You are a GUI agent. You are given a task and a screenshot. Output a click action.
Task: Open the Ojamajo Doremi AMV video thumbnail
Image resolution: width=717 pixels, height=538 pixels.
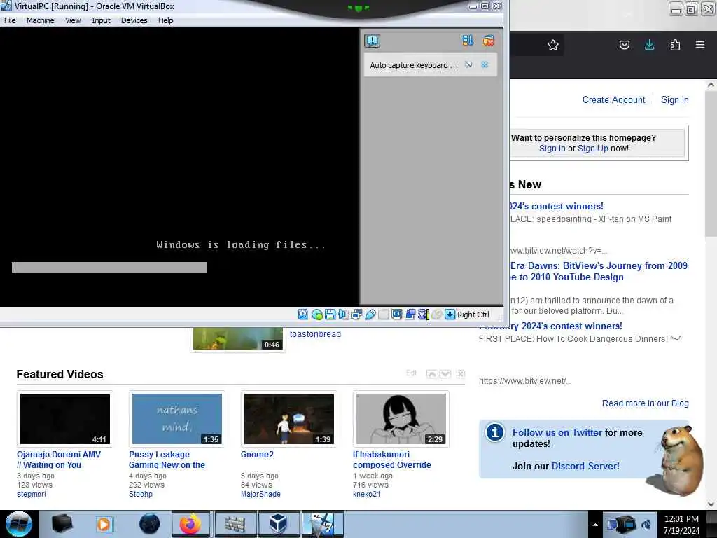65,419
